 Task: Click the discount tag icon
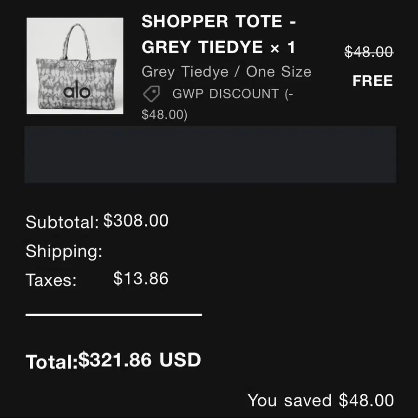150,94
